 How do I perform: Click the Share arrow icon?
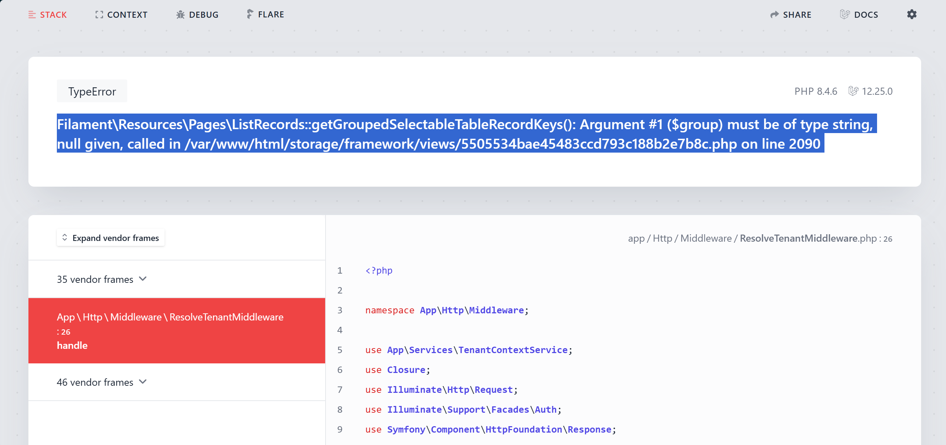[774, 15]
